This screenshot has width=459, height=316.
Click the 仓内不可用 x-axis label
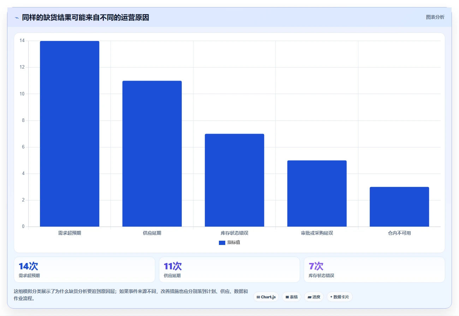399,233
